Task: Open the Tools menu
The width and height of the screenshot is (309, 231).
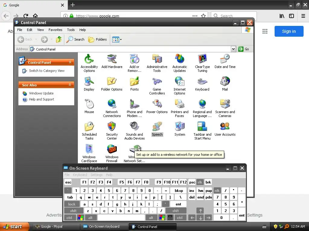Action: [x=71, y=30]
